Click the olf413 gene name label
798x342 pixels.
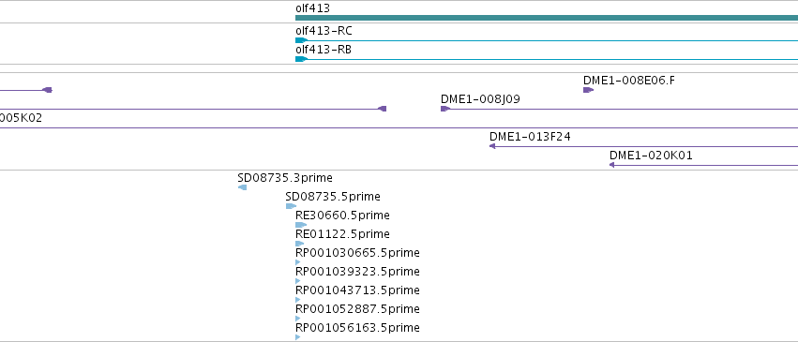pos(312,8)
